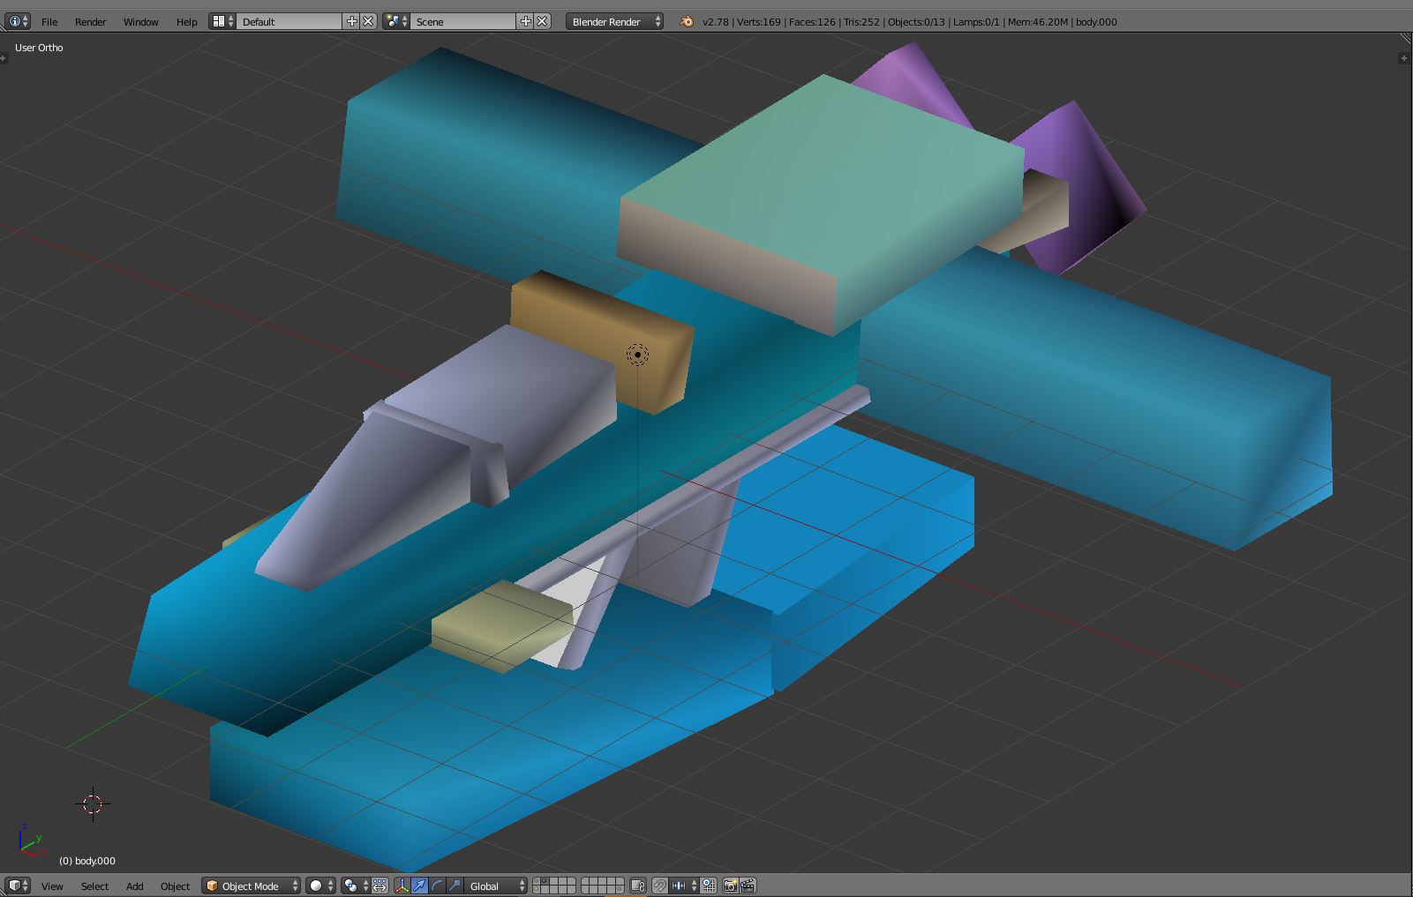Open the pivot point selector
Screen dimensions: 1413x897
356,886
